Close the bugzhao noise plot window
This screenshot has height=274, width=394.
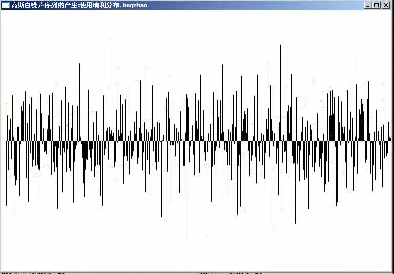tap(386, 5)
